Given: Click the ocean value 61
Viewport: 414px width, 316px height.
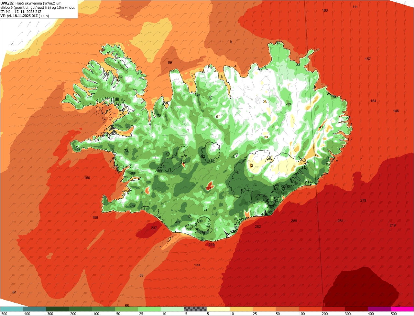Looking at the screenshot, I should point(15,292).
